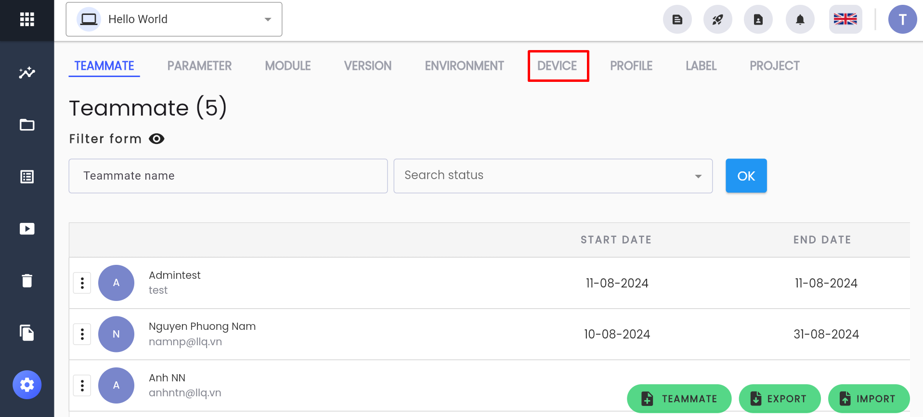Click the document icon in top bar
Image resolution: width=923 pixels, height=417 pixels.
click(677, 19)
